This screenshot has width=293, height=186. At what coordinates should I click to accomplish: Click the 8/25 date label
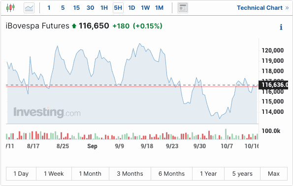(63, 146)
